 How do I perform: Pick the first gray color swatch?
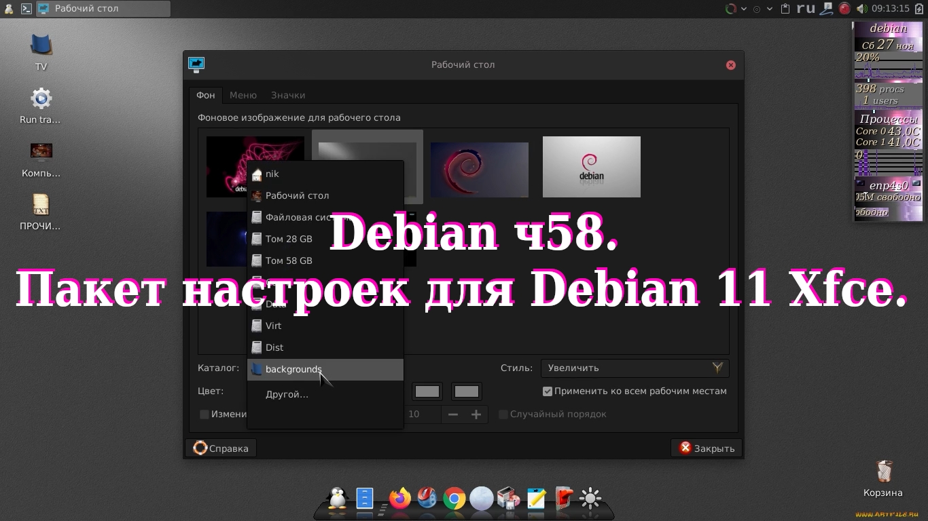click(427, 391)
